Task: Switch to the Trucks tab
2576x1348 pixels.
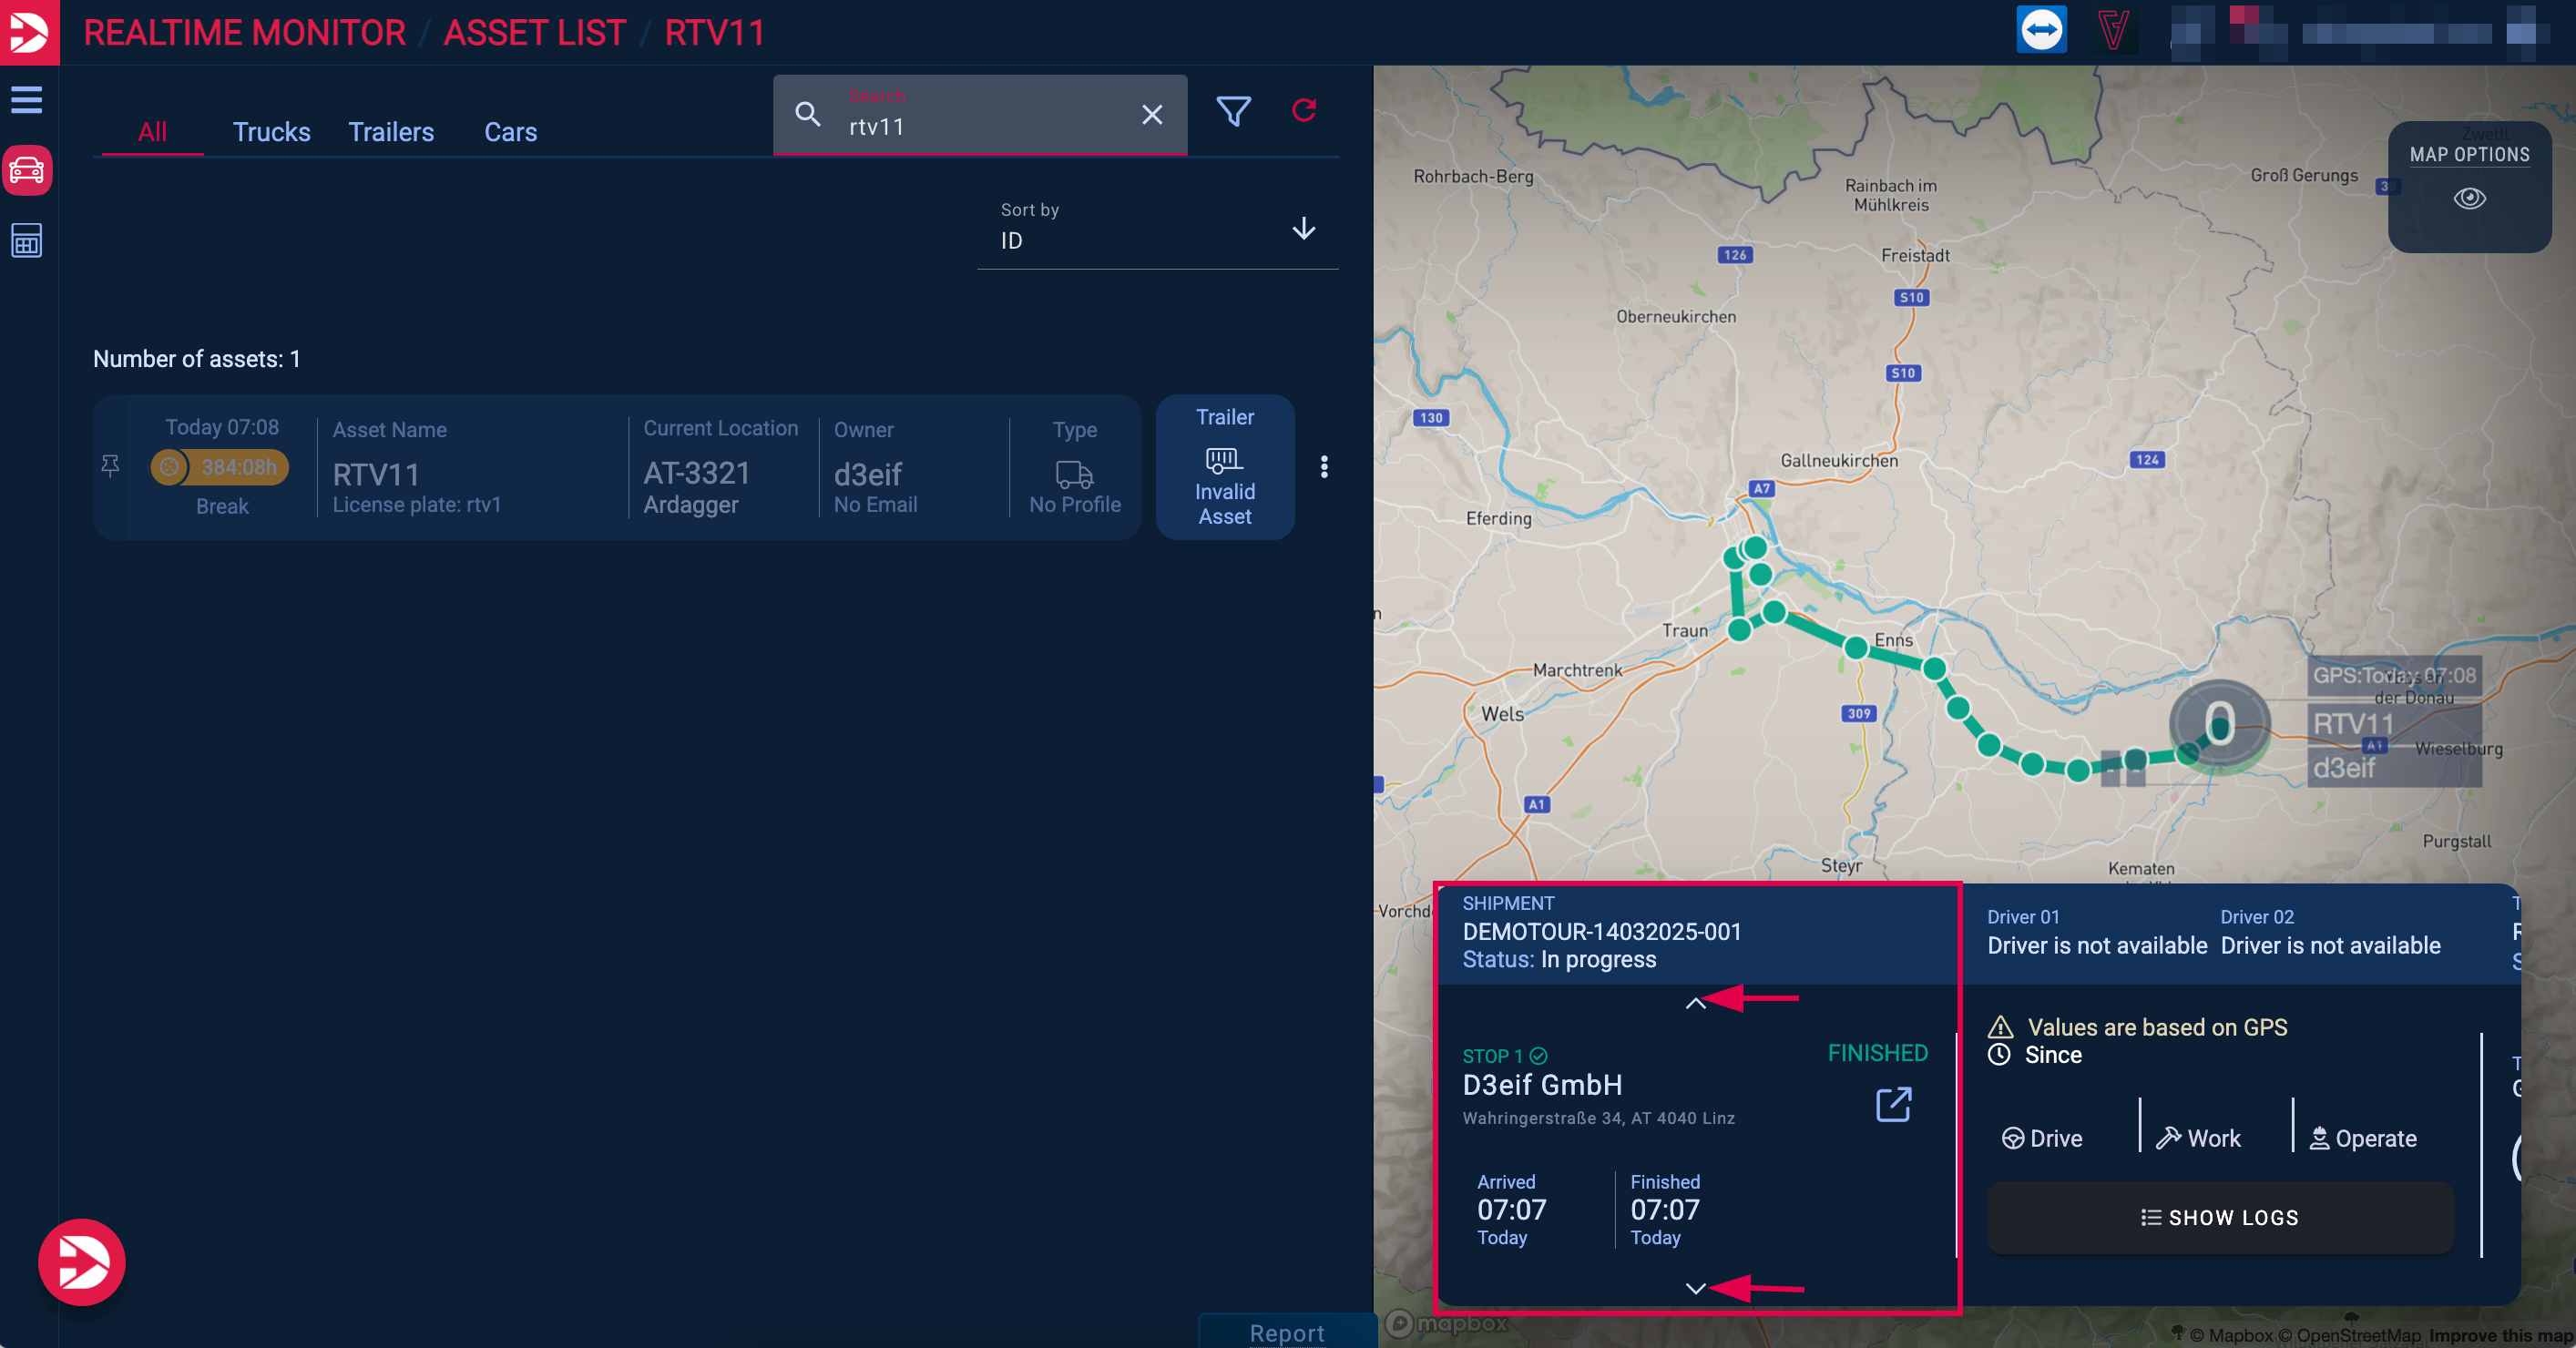Action: [271, 132]
